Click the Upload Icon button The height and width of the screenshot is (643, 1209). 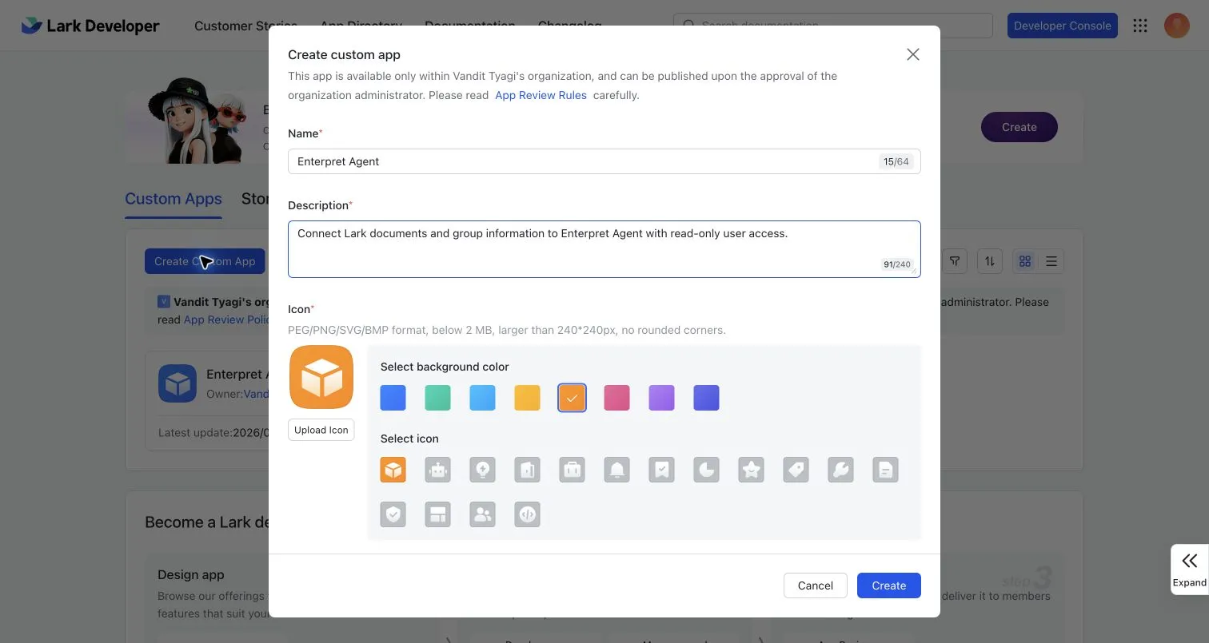point(321,430)
